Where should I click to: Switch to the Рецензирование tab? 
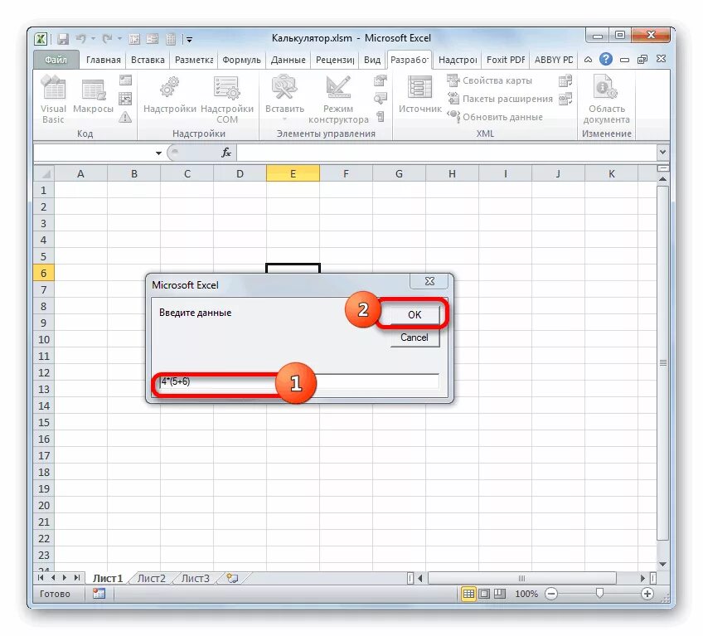click(335, 60)
